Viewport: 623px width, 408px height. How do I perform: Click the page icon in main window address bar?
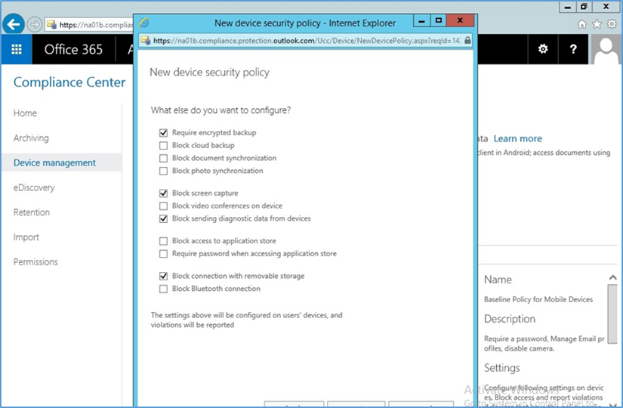51,25
